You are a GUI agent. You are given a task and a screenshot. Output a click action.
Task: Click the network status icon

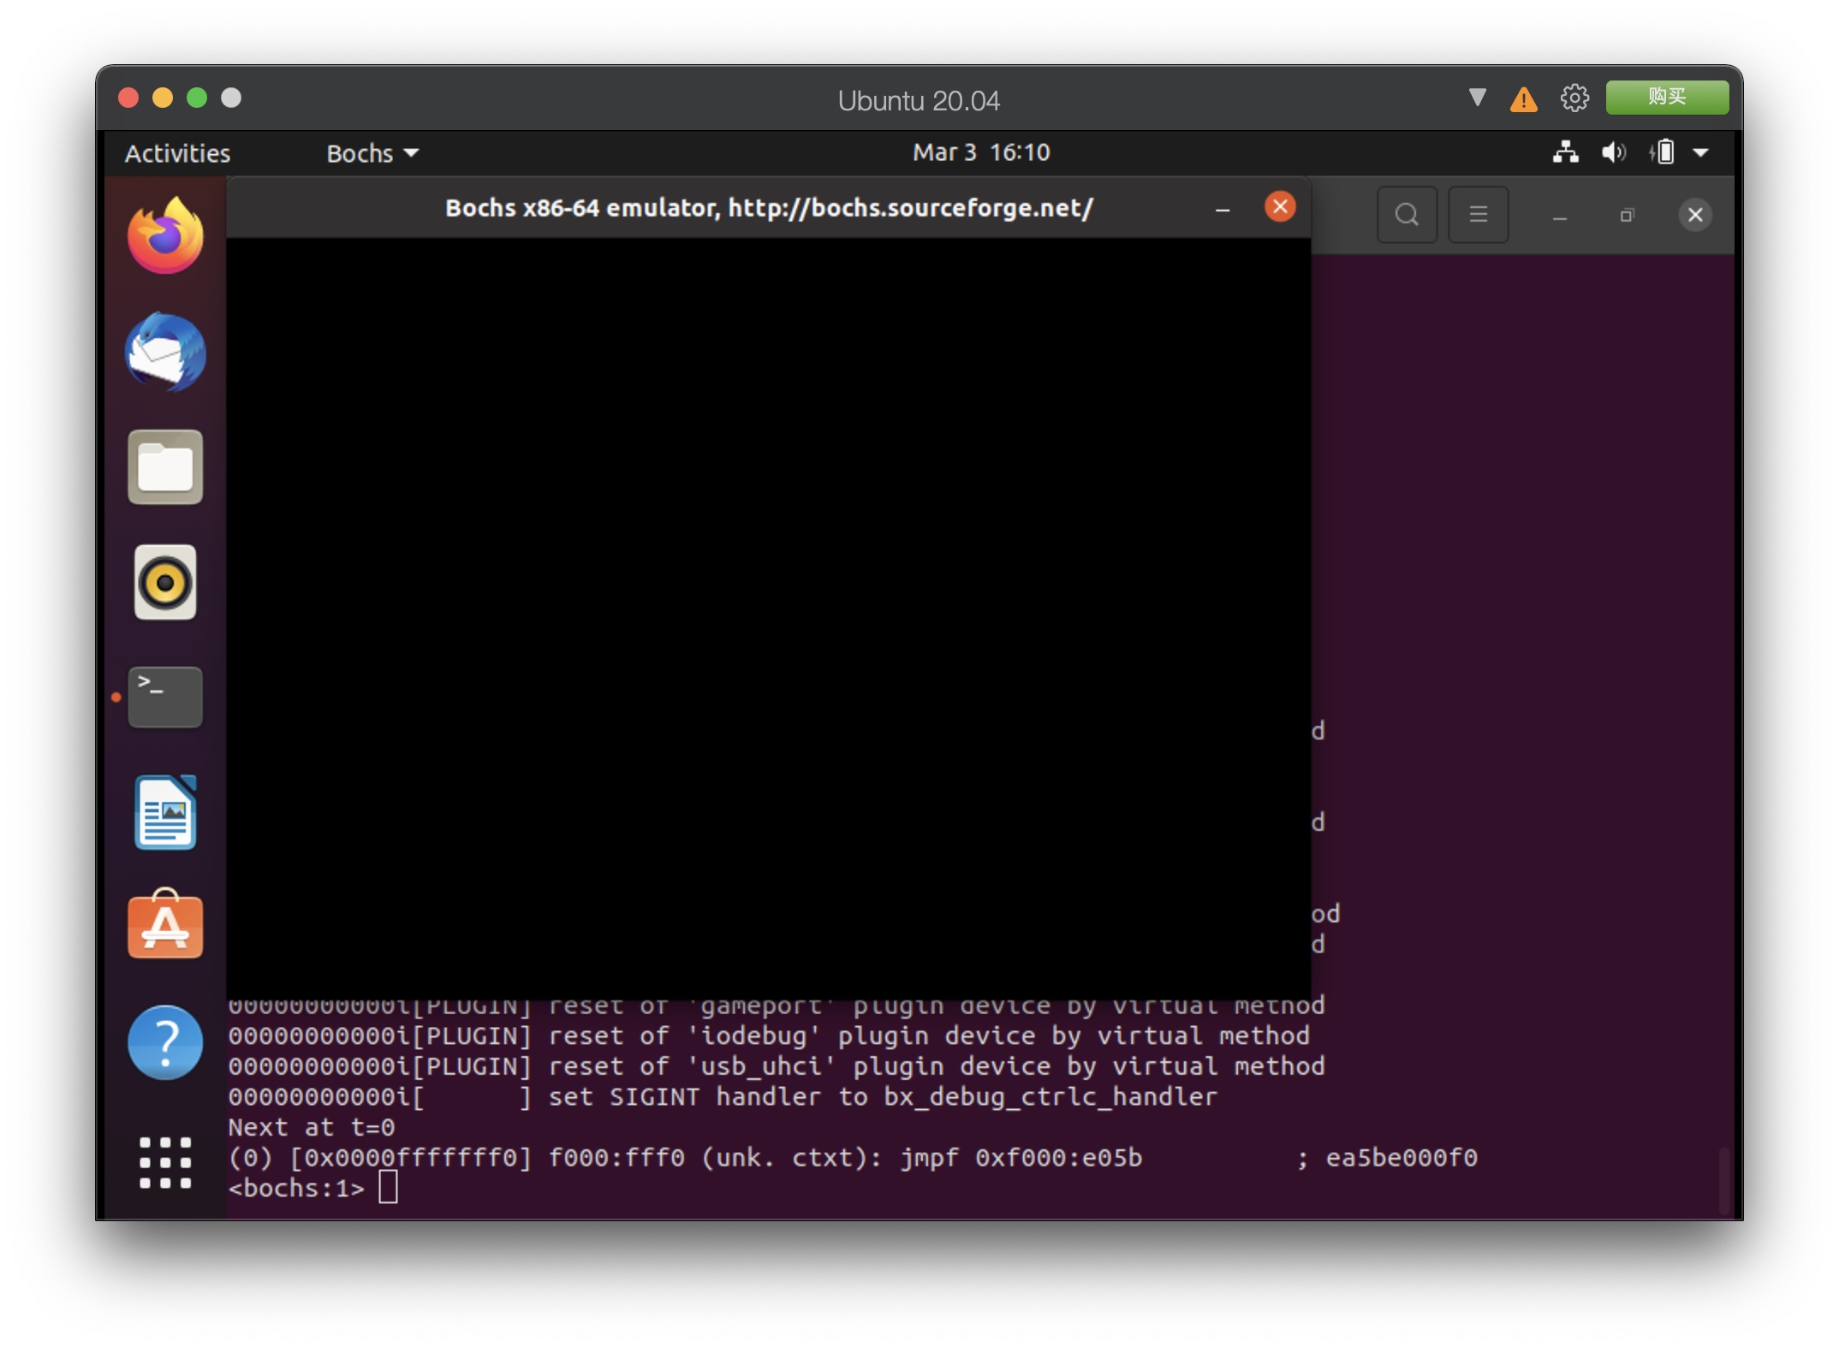point(1566,152)
